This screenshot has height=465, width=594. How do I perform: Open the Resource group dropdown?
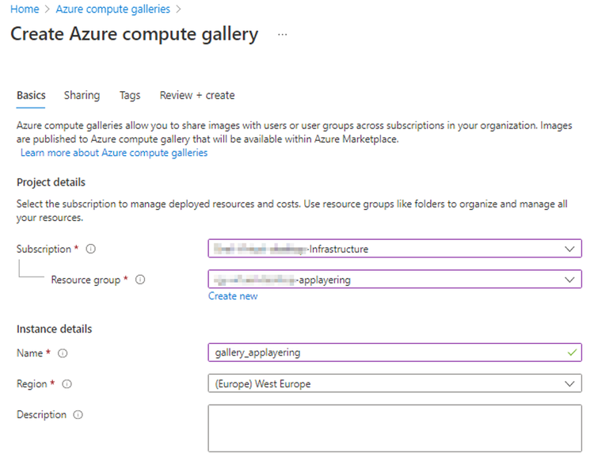394,280
